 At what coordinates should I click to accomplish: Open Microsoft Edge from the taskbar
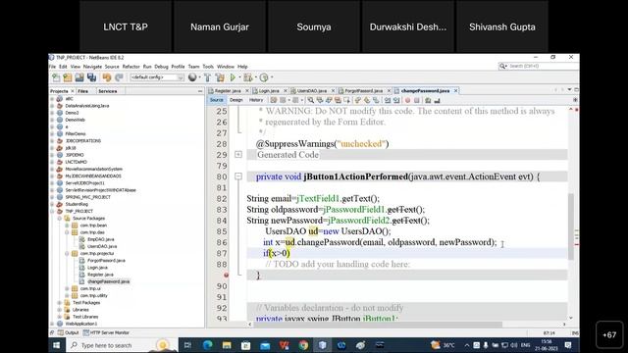tap(207, 345)
